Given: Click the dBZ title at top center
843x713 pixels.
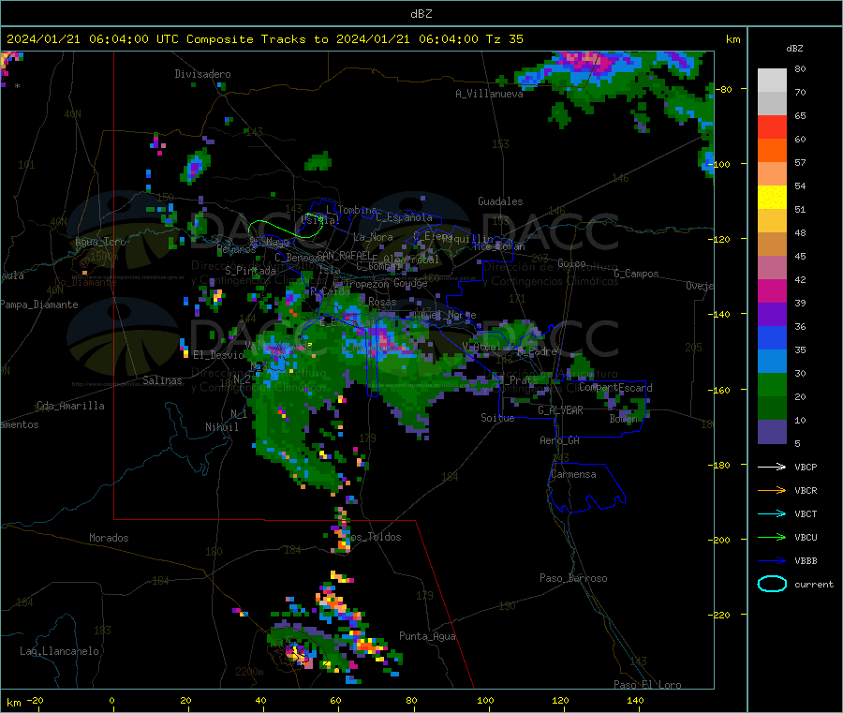Looking at the screenshot, I should [x=421, y=14].
